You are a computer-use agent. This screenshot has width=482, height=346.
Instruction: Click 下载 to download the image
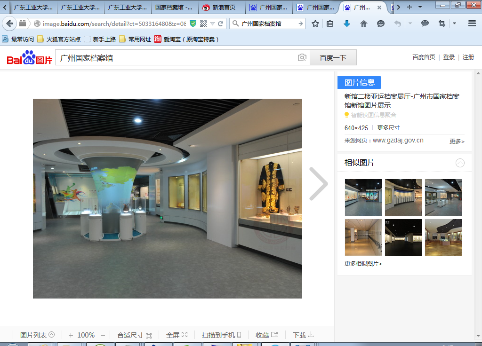click(303, 335)
